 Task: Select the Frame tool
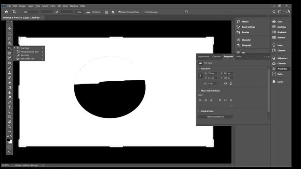click(x=9, y=53)
